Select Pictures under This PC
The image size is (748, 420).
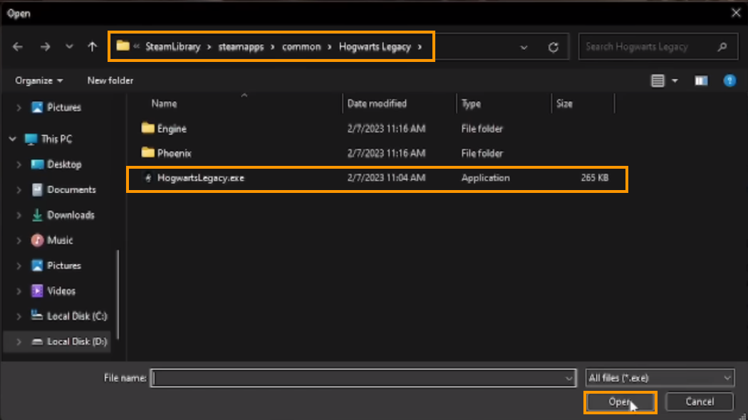(x=64, y=266)
